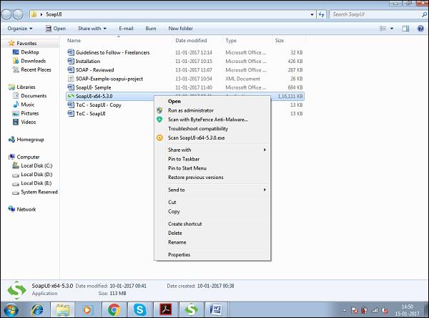Open Google Chrome from the taskbar
429x318 pixels.
(114, 310)
